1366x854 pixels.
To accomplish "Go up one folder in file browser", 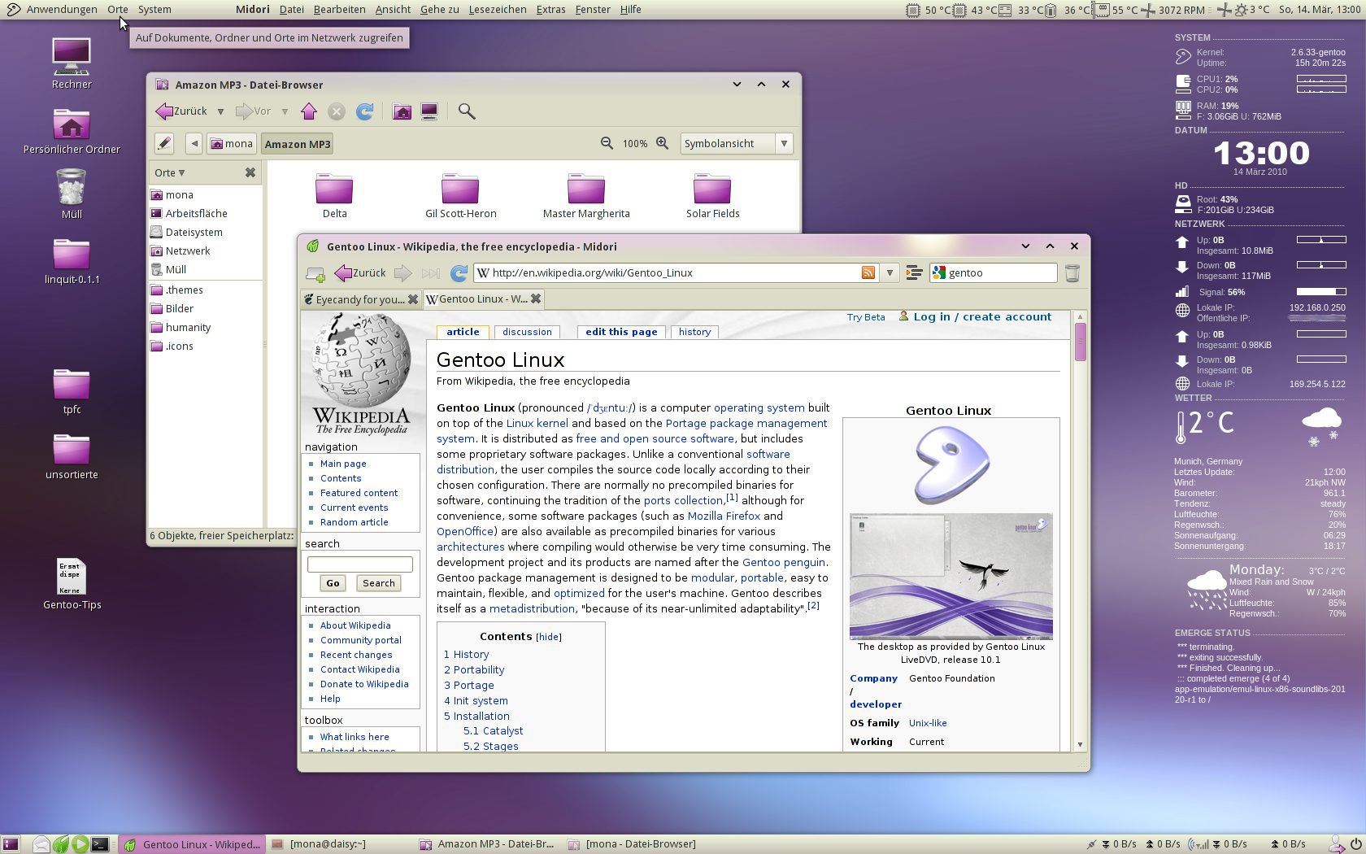I will pos(309,111).
